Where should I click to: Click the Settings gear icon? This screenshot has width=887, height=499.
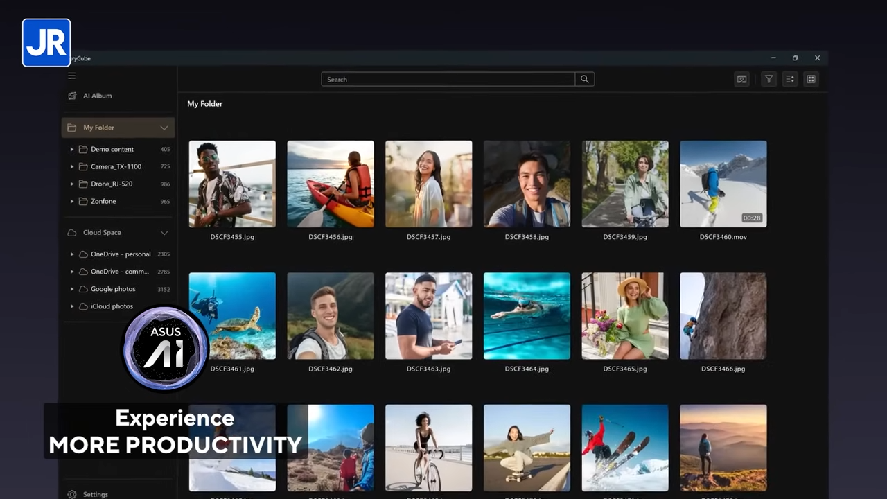click(x=72, y=494)
